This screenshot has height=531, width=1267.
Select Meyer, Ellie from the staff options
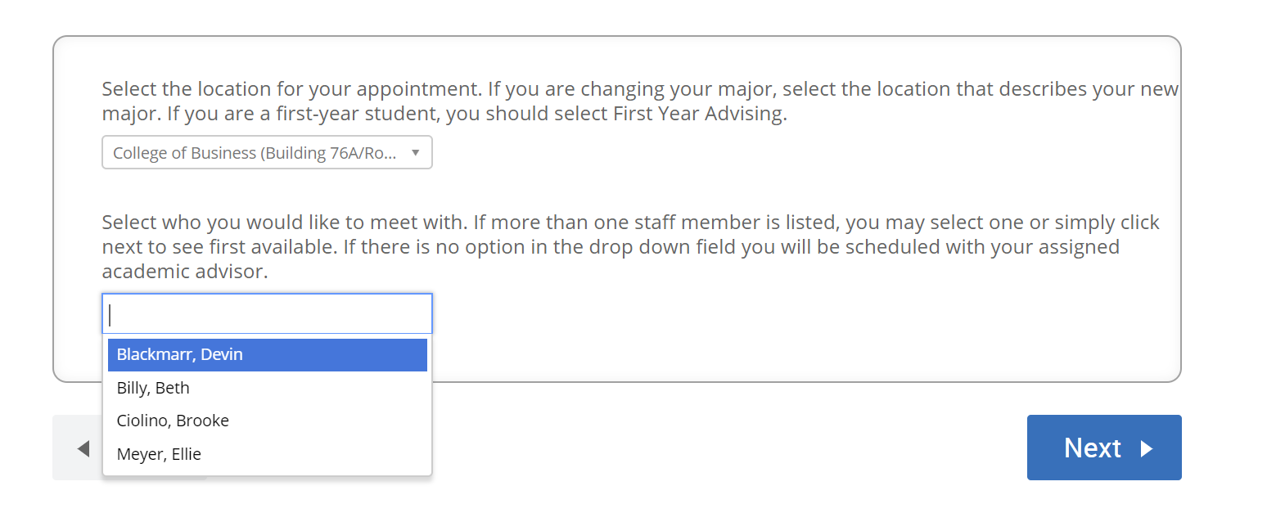[267, 454]
